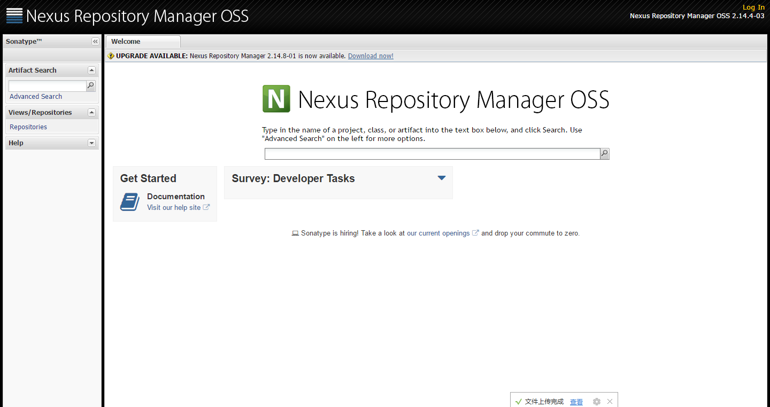Click the Documentation book icon
This screenshot has height=407, width=770.
(x=130, y=202)
